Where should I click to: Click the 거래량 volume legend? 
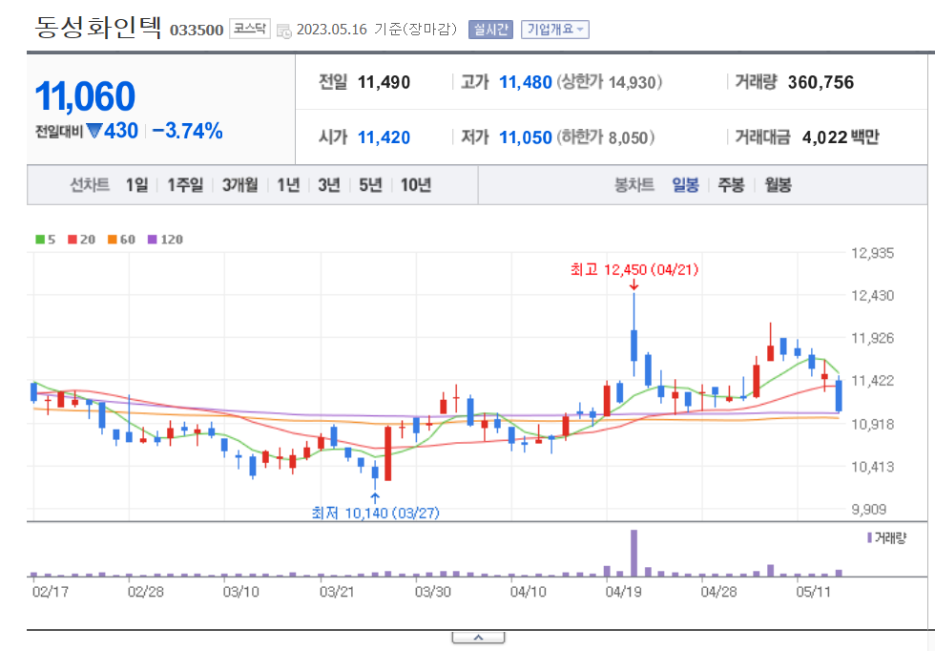pos(886,538)
